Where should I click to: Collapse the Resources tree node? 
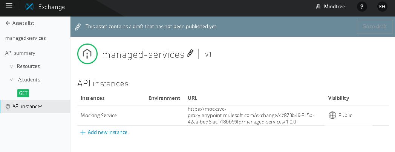point(11,66)
